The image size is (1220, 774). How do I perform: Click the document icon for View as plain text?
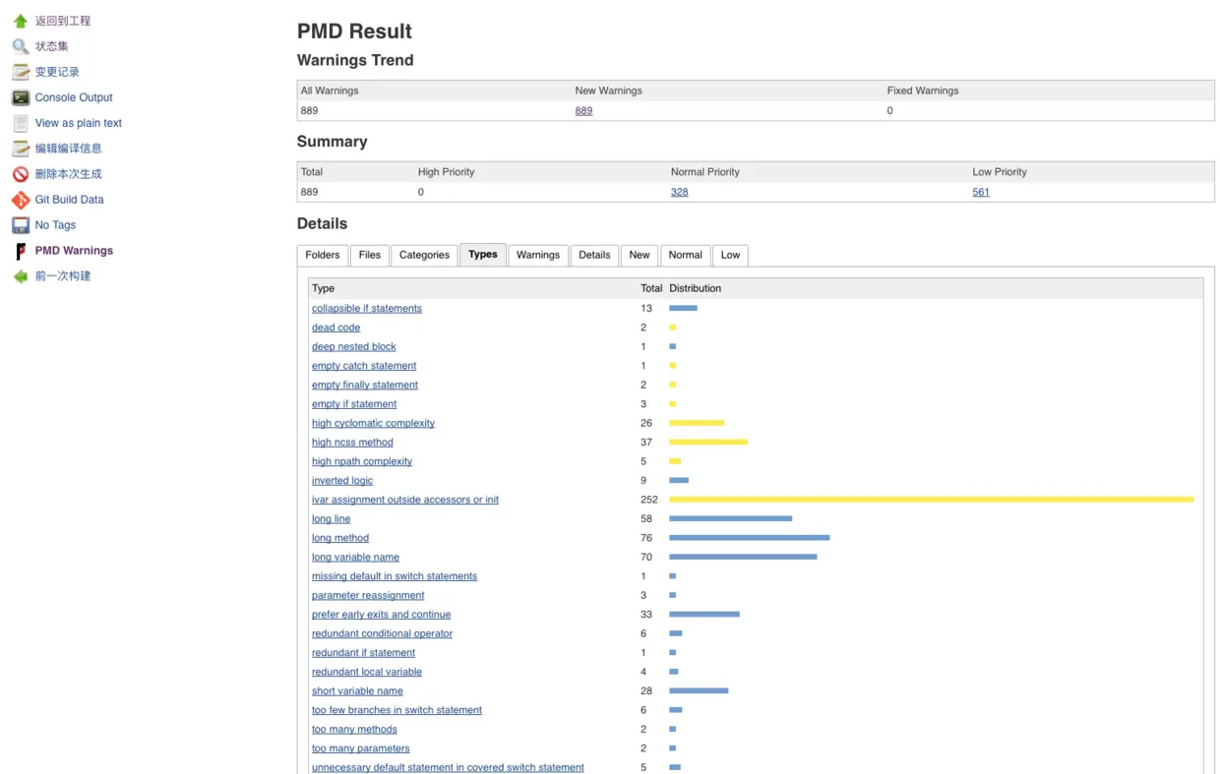pyautogui.click(x=21, y=123)
